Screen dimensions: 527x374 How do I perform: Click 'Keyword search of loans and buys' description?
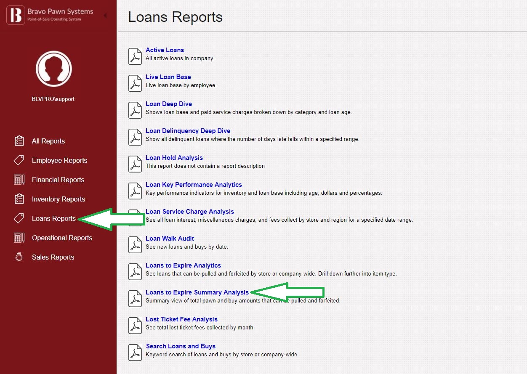(x=222, y=355)
